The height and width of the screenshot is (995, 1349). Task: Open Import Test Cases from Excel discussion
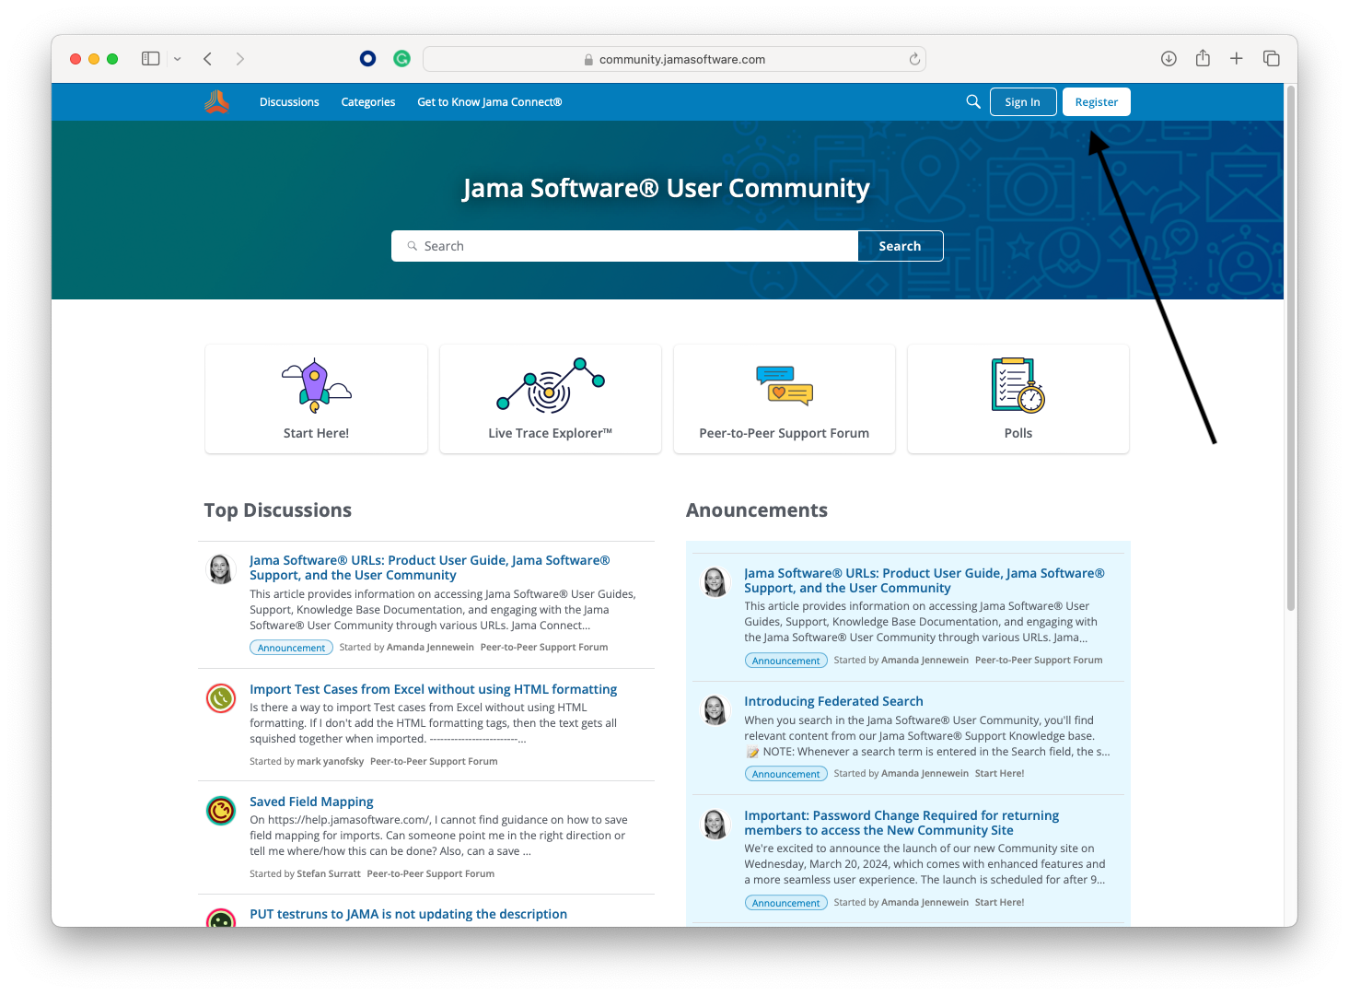click(433, 689)
